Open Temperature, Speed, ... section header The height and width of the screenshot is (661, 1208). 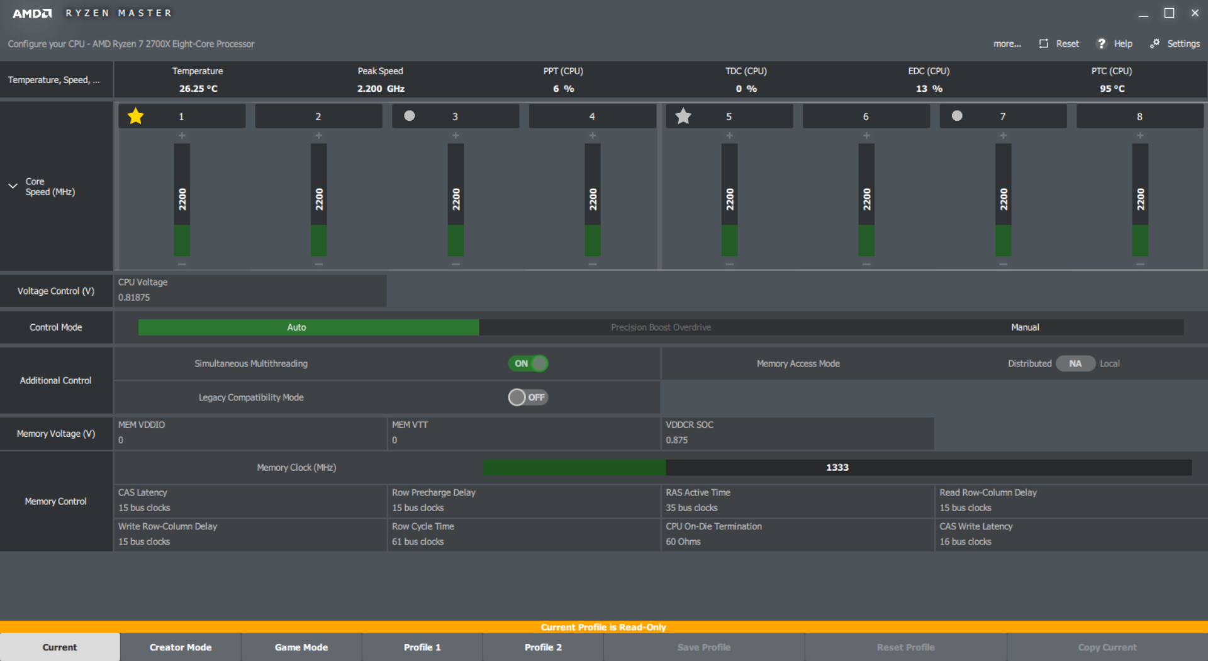[54, 80]
